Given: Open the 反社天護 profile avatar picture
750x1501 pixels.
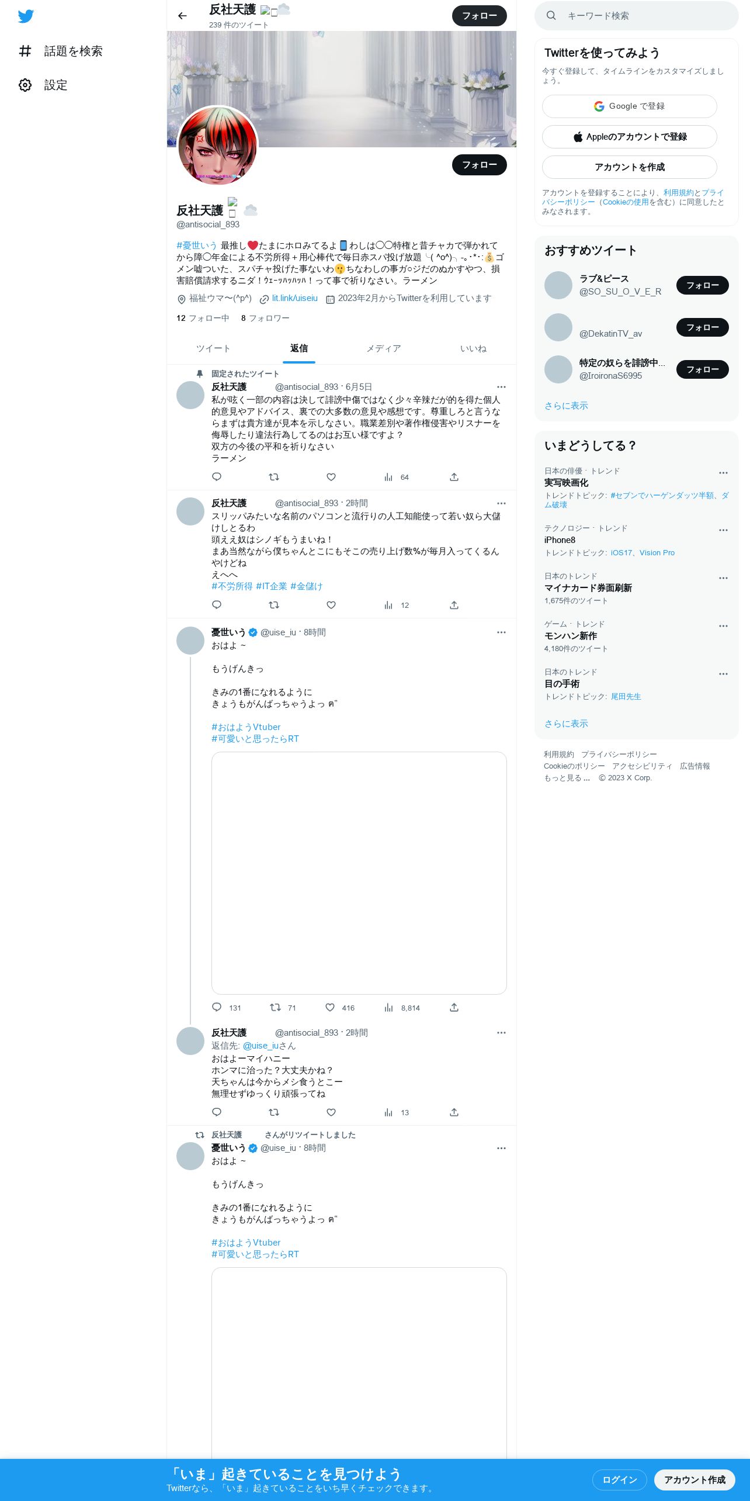Looking at the screenshot, I should (217, 146).
